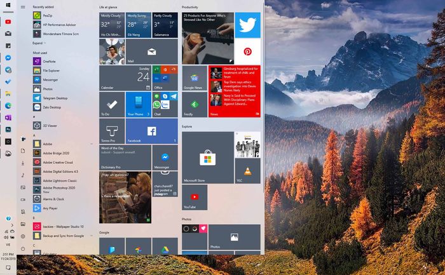Open OneNote in Most used list
445x275 pixels.
[x=63, y=61]
